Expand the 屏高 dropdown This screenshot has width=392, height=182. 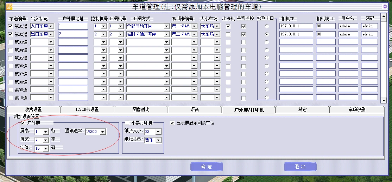(x=45, y=132)
